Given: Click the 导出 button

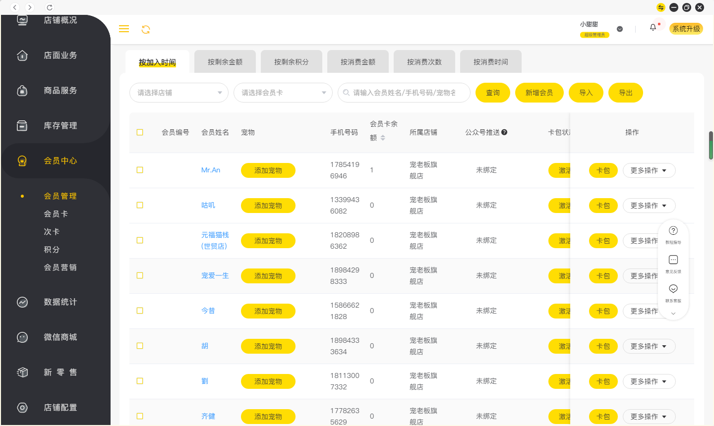Looking at the screenshot, I should [x=626, y=93].
